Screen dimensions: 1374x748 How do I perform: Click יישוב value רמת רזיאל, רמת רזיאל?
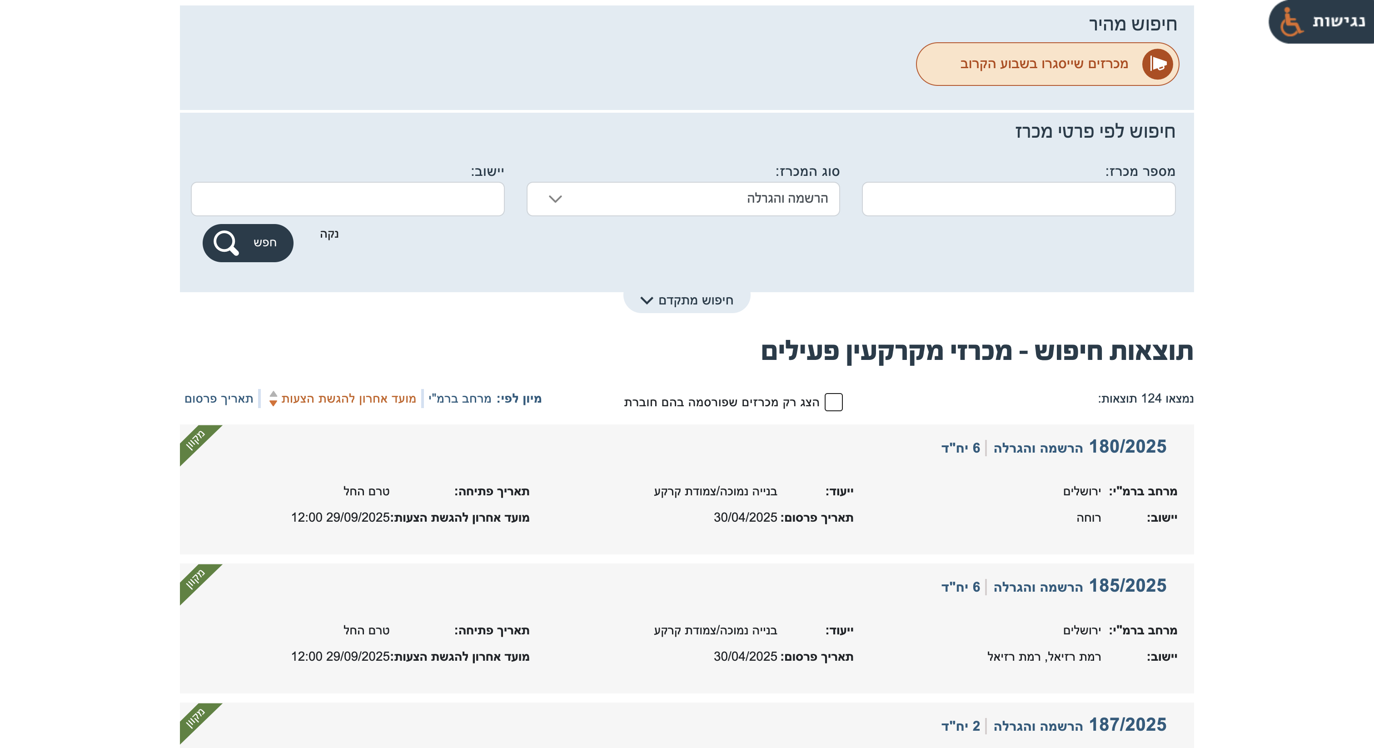(1045, 657)
